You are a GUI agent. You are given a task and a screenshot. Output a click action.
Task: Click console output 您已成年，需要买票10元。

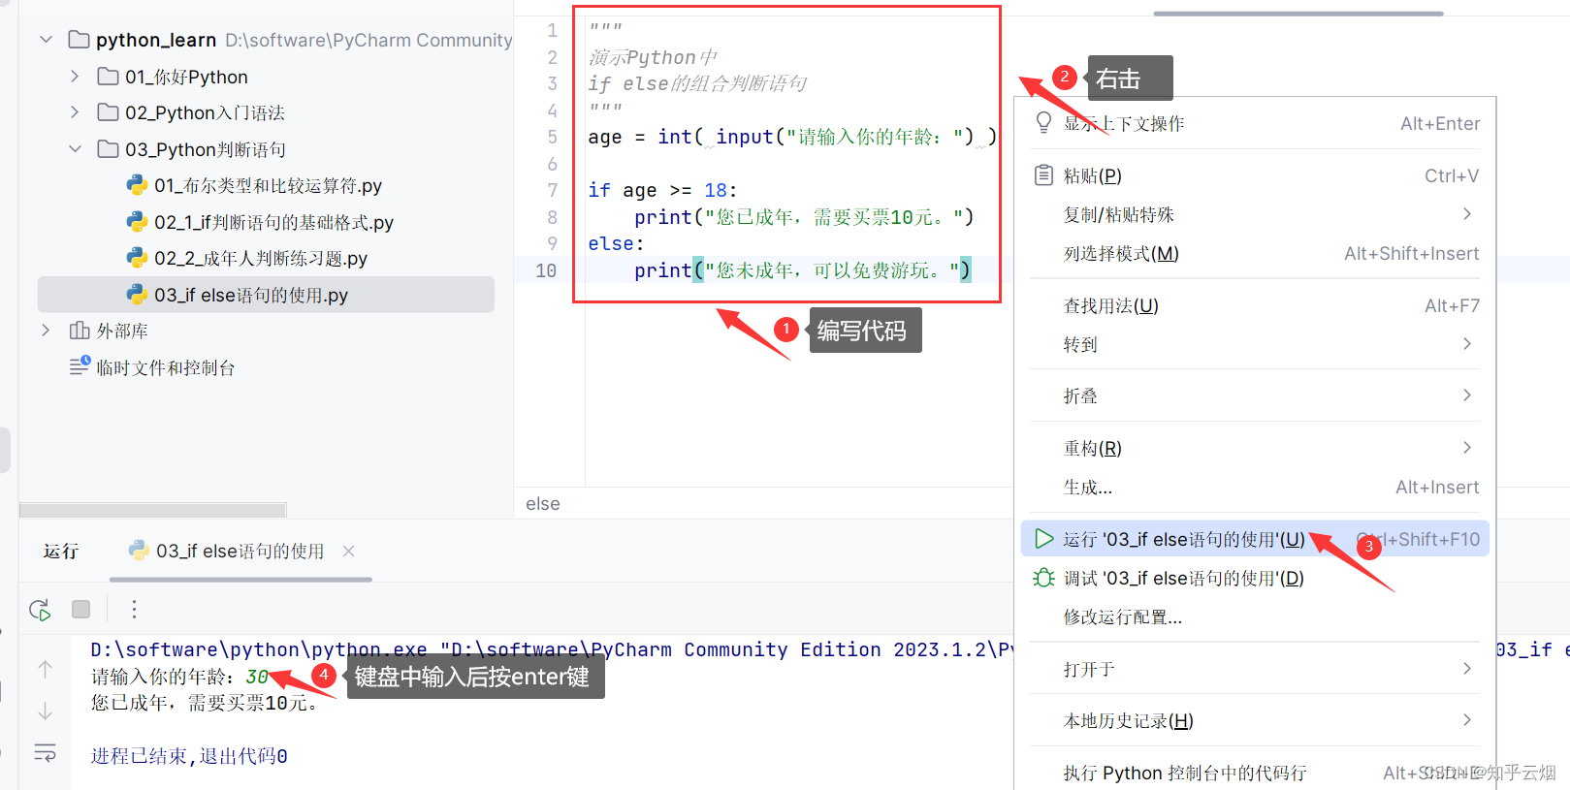pyautogui.click(x=205, y=702)
